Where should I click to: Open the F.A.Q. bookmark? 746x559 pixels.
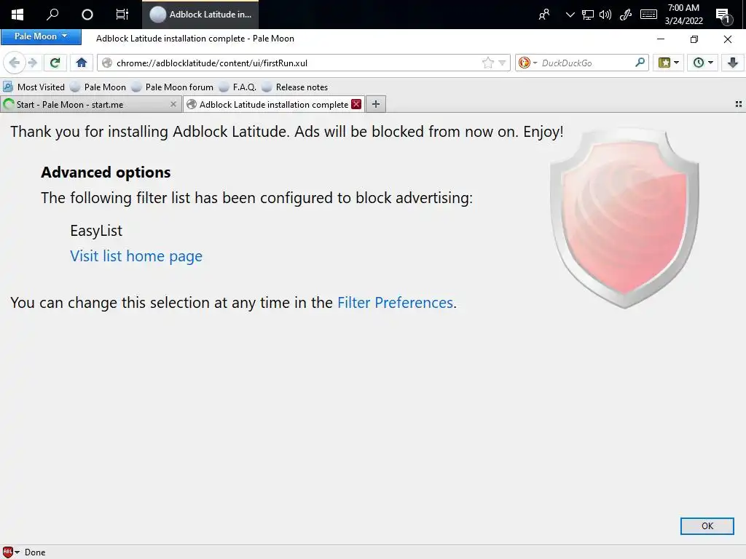[x=237, y=87]
